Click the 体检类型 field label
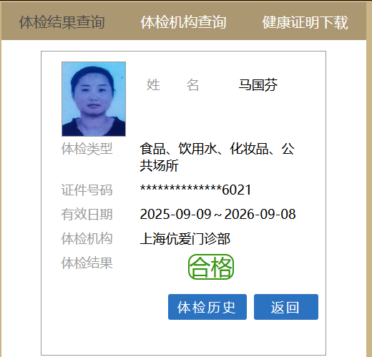This screenshot has width=372, height=357. tap(87, 149)
